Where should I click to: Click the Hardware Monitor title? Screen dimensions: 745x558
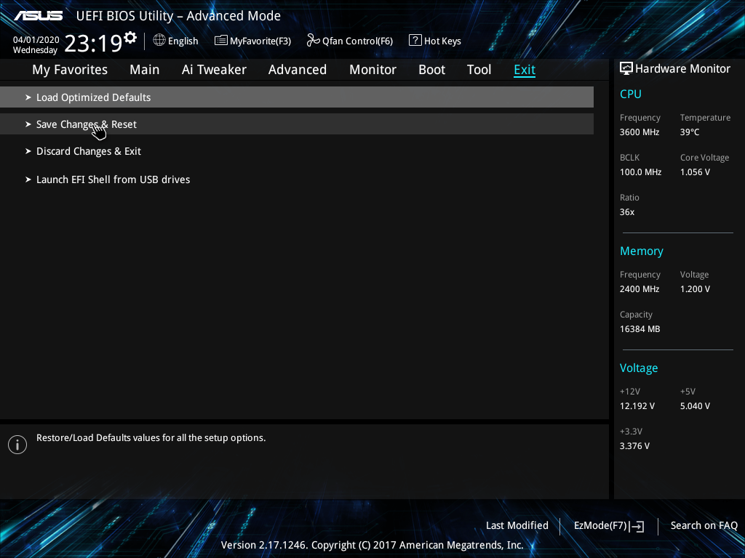(682, 69)
